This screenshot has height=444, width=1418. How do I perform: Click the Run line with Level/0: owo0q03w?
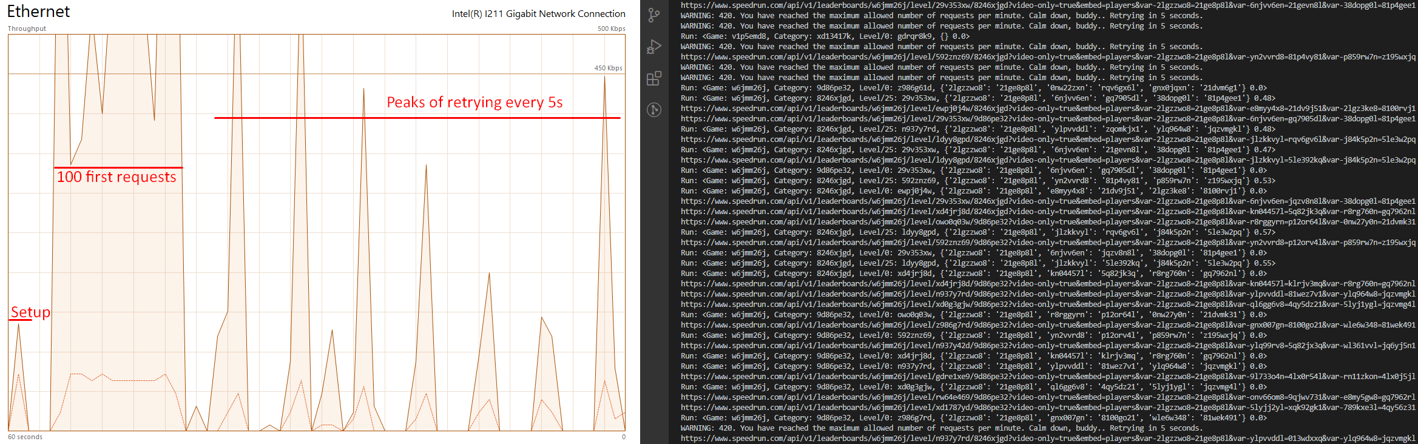pos(974,315)
